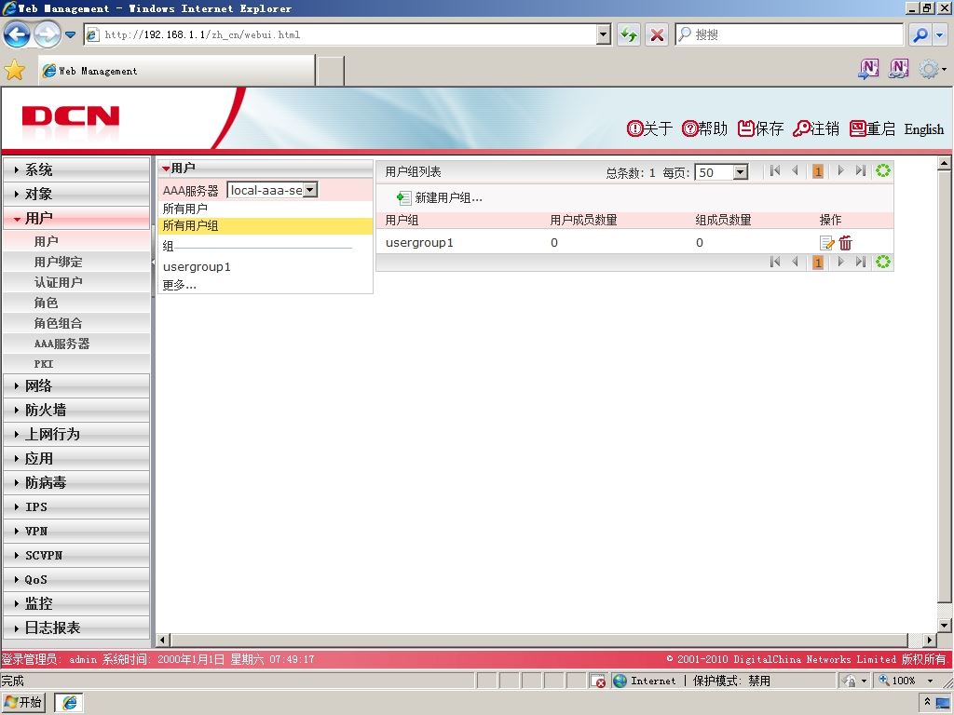This screenshot has height=715, width=954.
Task: Expand the VPN menu section
Action: click(x=76, y=531)
